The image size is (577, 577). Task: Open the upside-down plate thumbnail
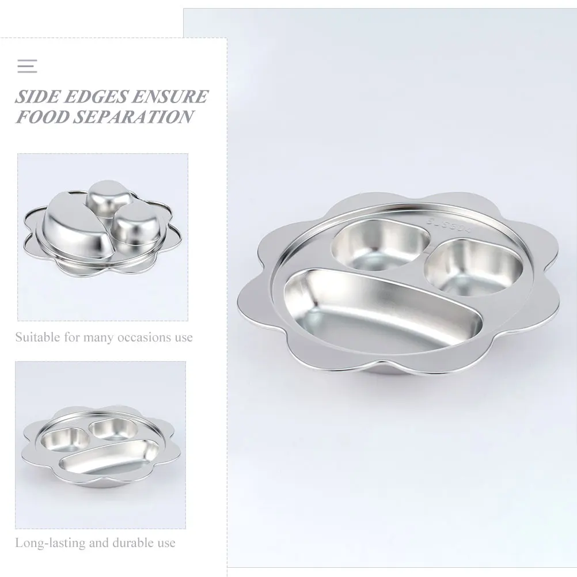[x=103, y=237]
